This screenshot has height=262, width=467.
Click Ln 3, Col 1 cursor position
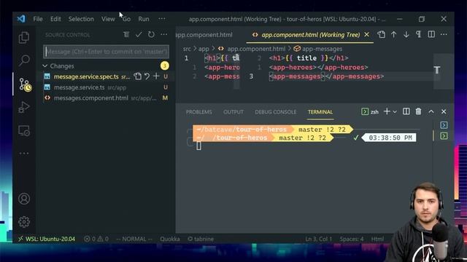(318, 239)
